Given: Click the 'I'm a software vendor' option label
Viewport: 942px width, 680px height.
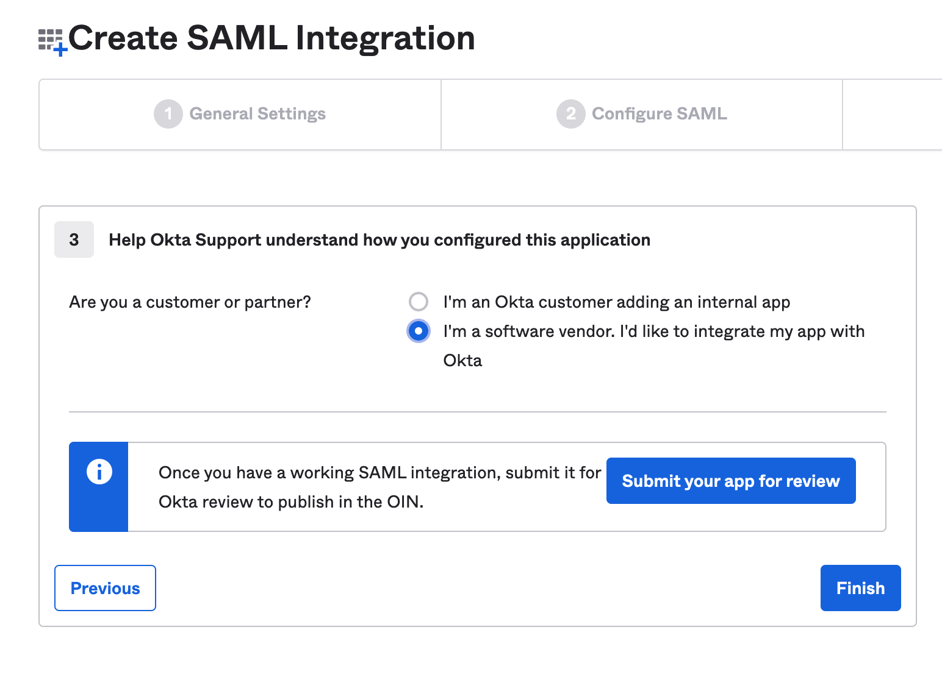Looking at the screenshot, I should tap(653, 331).
